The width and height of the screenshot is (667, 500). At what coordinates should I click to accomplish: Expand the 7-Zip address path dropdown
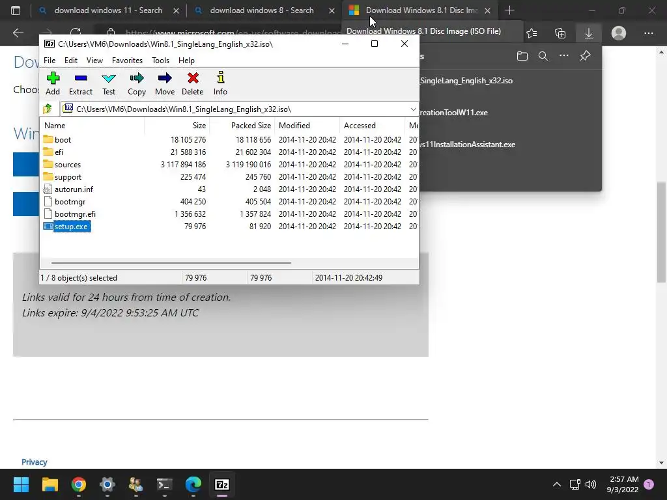click(x=413, y=109)
